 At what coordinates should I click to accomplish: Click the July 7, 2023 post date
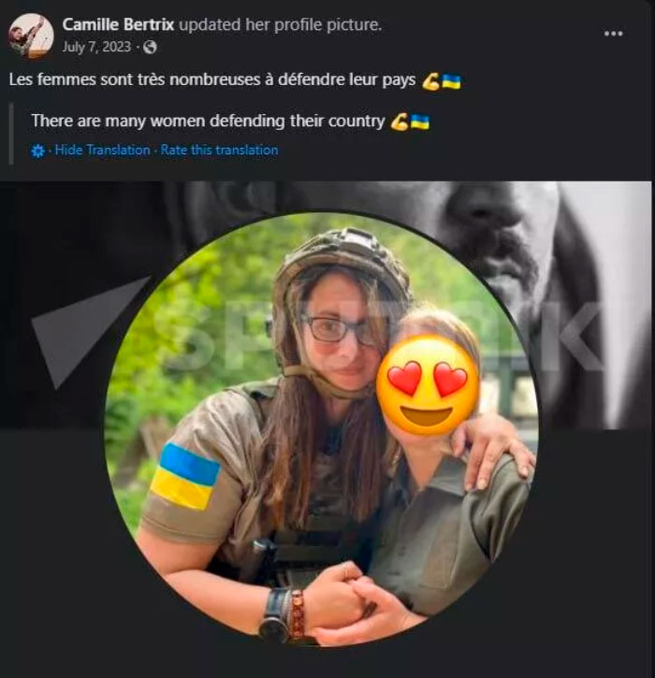coord(97,46)
